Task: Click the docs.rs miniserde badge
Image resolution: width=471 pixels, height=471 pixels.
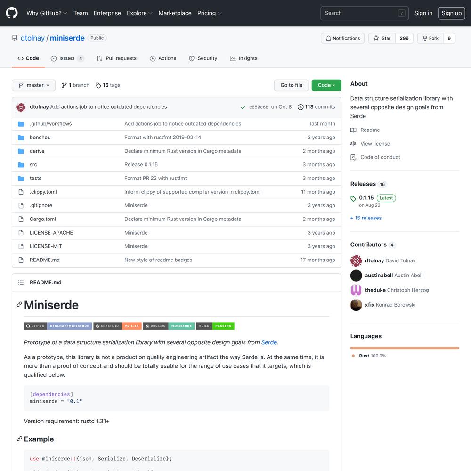Action: point(169,326)
